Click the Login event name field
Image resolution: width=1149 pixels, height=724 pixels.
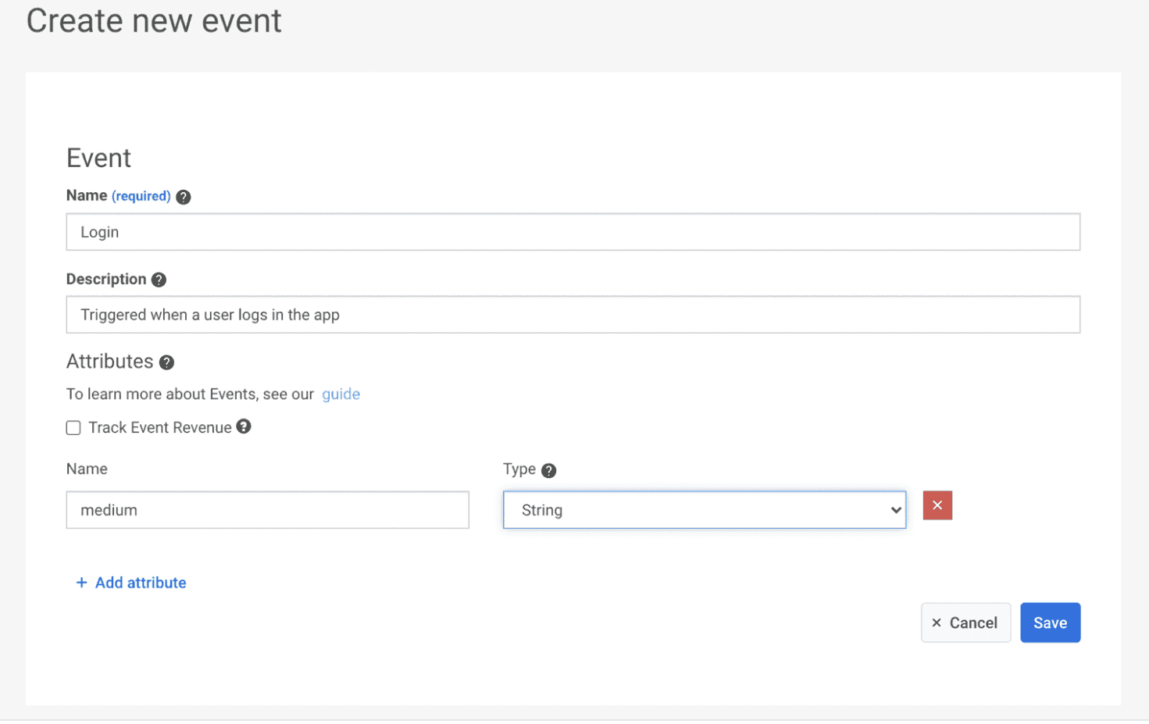coord(573,231)
